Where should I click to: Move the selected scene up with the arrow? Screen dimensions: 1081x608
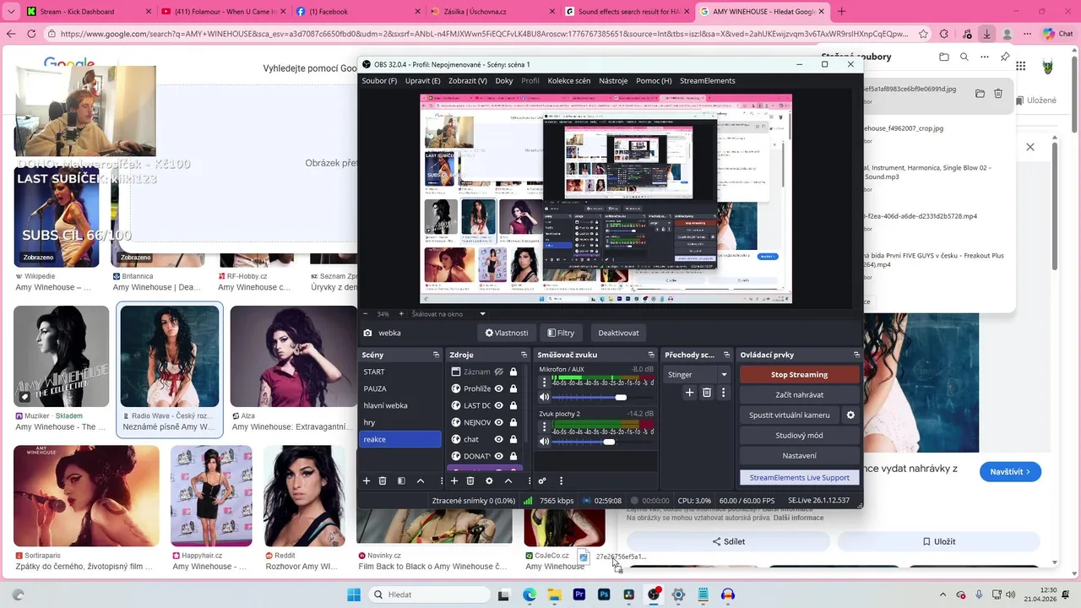(421, 480)
